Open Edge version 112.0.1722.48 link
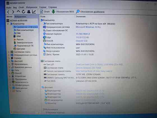Screen dimensions: 157x118 [82, 37]
